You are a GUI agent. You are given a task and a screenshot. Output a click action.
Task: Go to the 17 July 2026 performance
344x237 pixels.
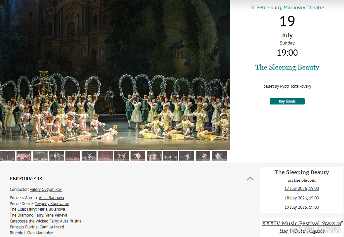tap(302, 189)
